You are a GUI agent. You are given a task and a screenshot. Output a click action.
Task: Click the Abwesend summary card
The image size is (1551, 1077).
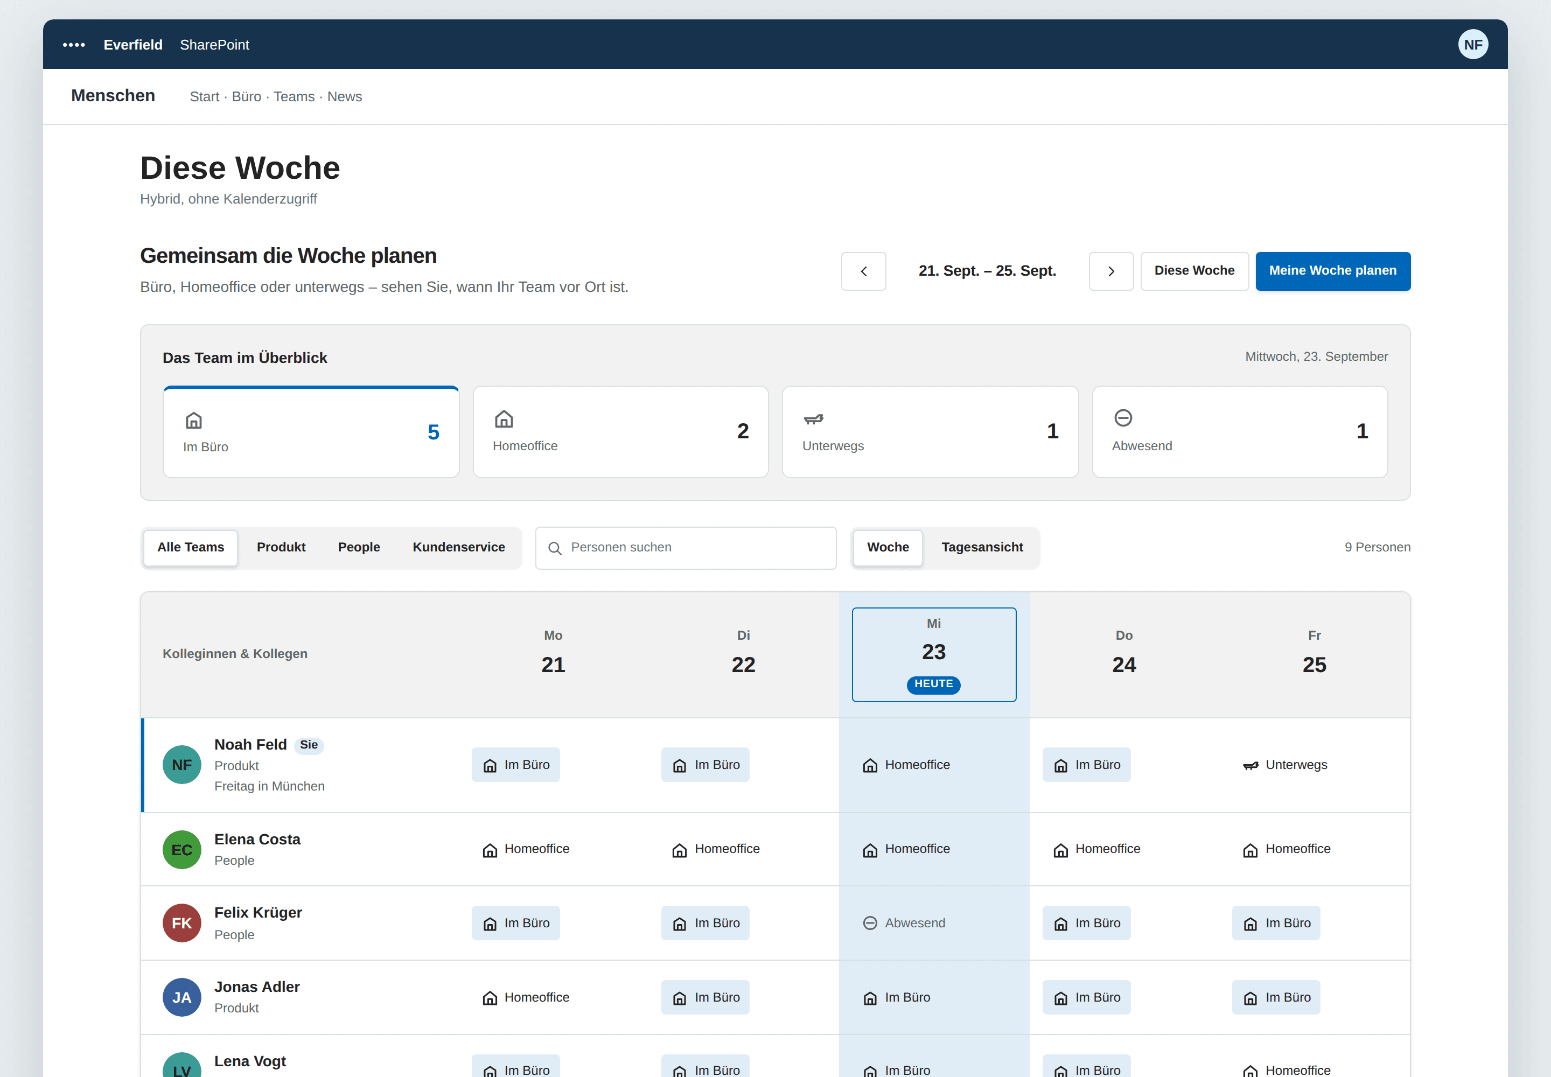pyautogui.click(x=1240, y=432)
